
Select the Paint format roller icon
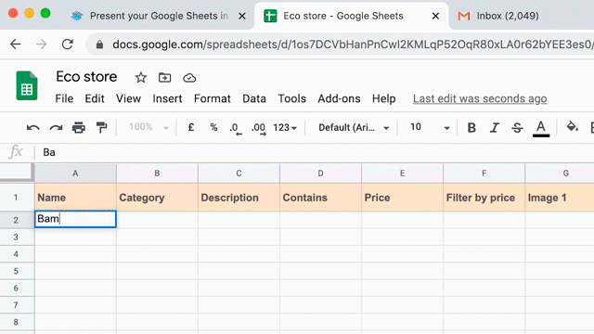click(x=101, y=128)
